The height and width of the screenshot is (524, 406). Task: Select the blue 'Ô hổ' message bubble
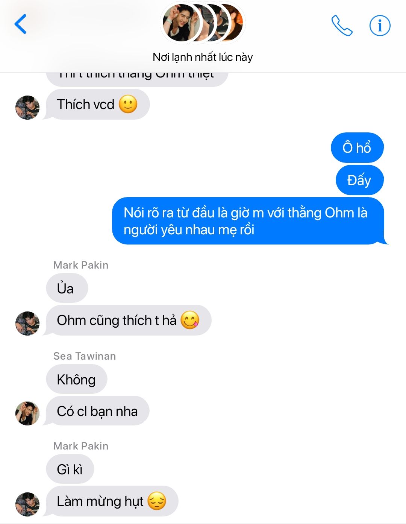tap(357, 147)
